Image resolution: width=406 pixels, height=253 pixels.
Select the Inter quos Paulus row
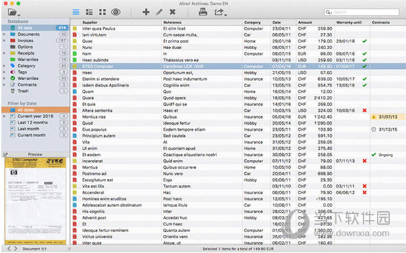point(238,28)
